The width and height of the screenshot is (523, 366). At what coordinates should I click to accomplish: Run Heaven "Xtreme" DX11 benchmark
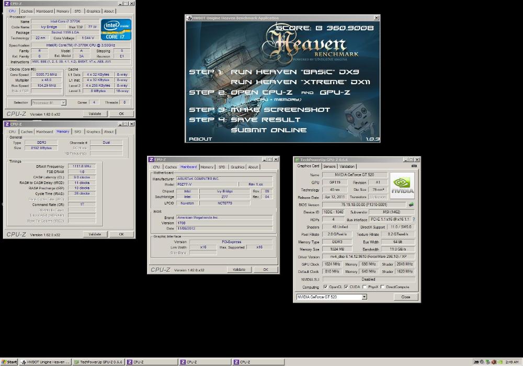click(x=300, y=82)
